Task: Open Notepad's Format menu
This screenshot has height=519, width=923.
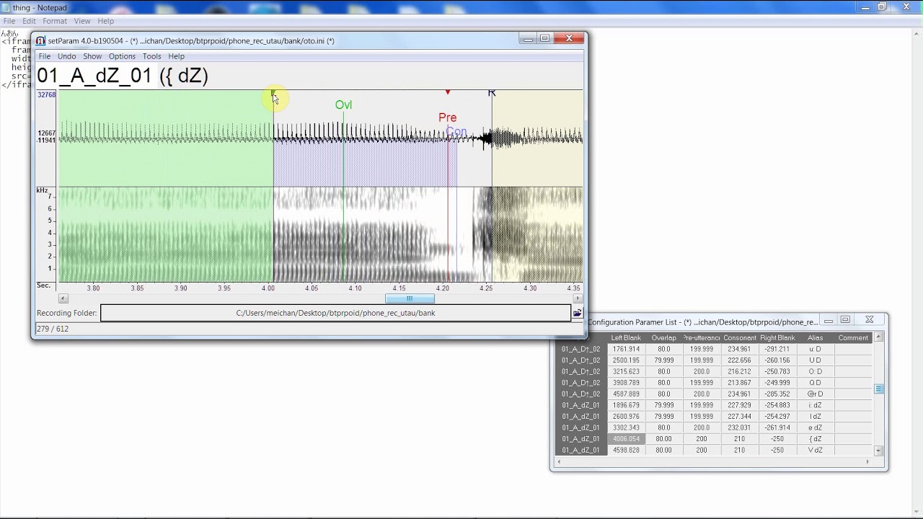Action: [x=54, y=21]
